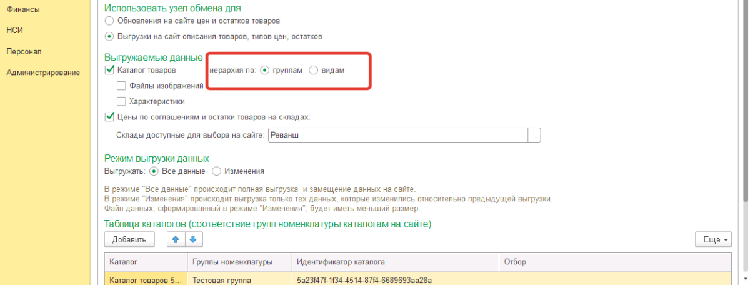Viewport: 750px width, 285px height.
Task: Open warehouse selection ellipsis button
Action: (534, 135)
